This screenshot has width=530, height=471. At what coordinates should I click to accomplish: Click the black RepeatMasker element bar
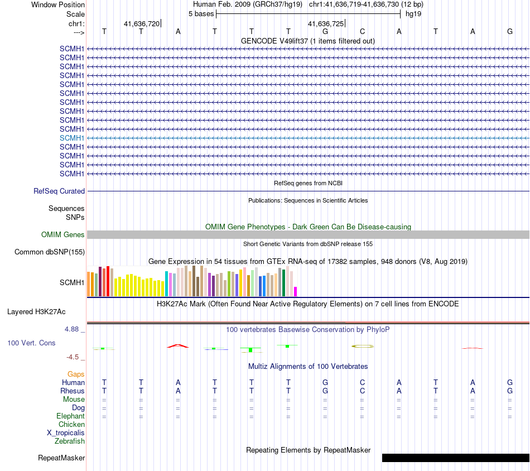pyautogui.click(x=456, y=458)
